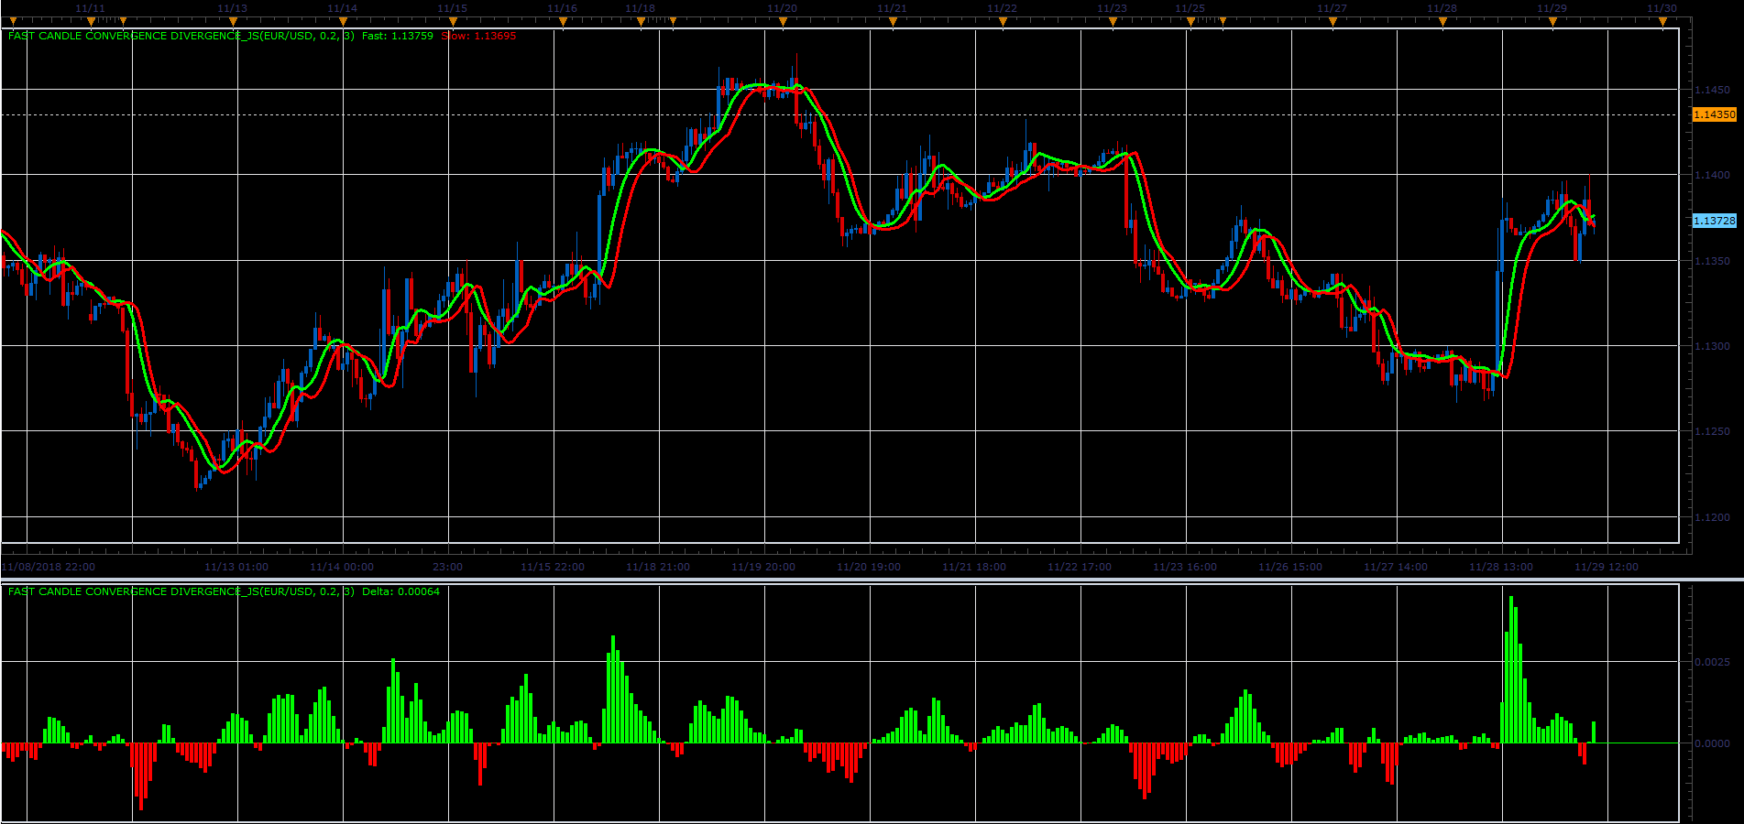Click the top date label 11/25
The height and width of the screenshot is (824, 1744).
pyautogui.click(x=1190, y=8)
